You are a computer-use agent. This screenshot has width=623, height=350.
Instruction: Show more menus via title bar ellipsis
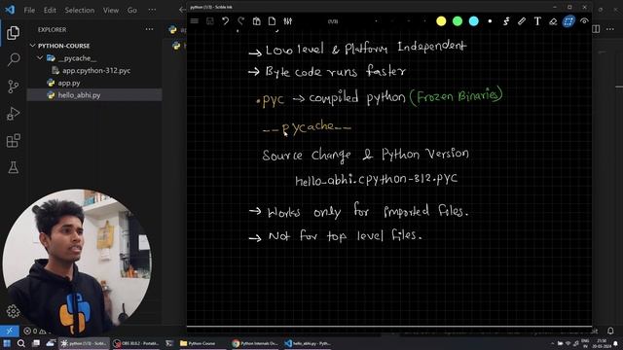point(152,11)
